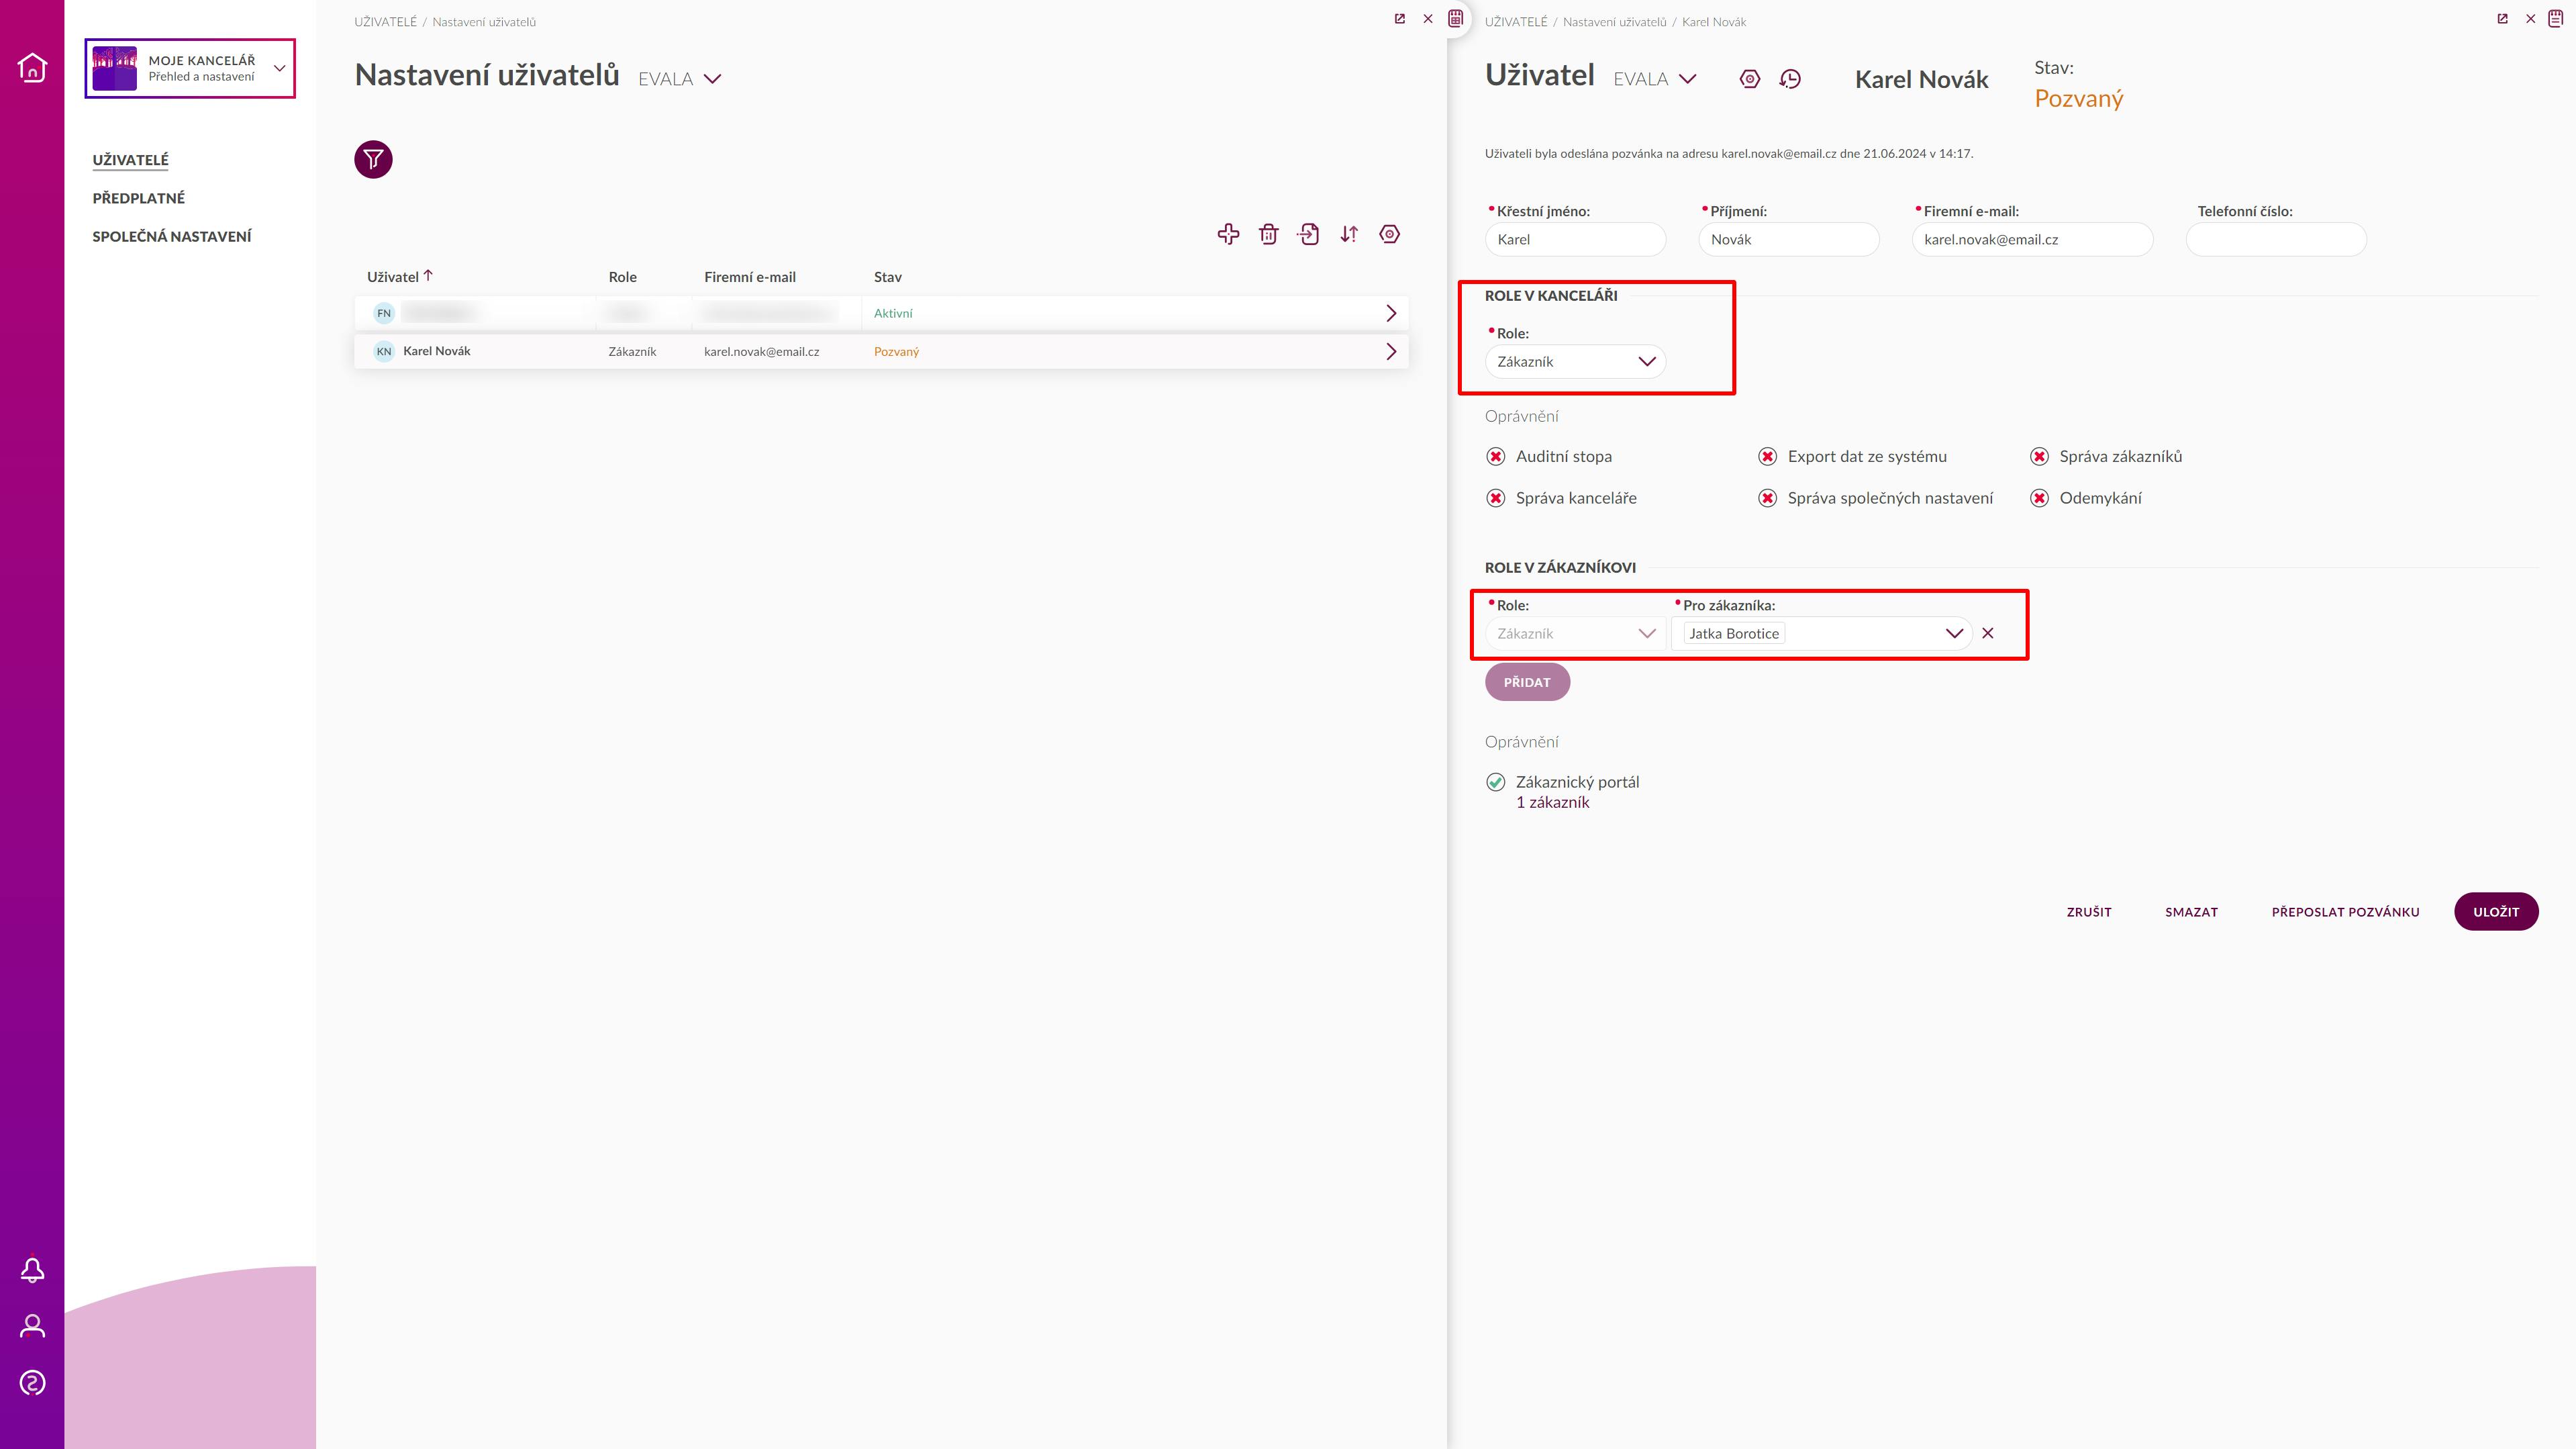
Task: Click UŽIVATELÉ breadcrumb in right panel
Action: (1516, 22)
